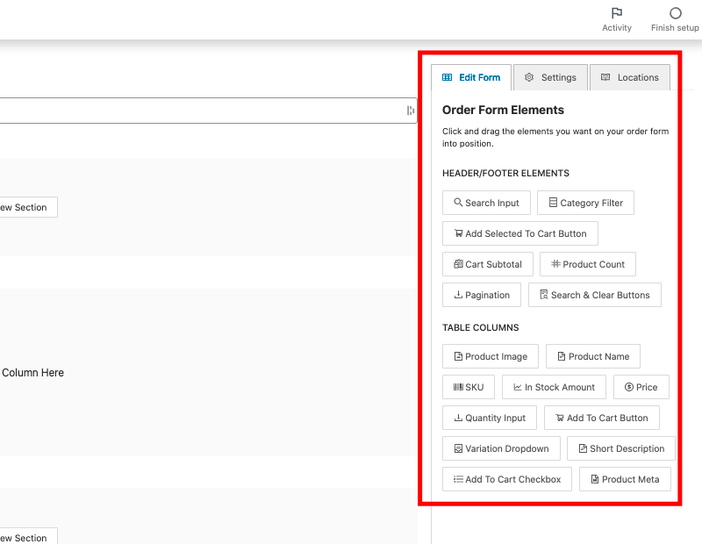702x544 pixels.
Task: Click the Add Selected To Cart Button element
Action: pos(520,233)
